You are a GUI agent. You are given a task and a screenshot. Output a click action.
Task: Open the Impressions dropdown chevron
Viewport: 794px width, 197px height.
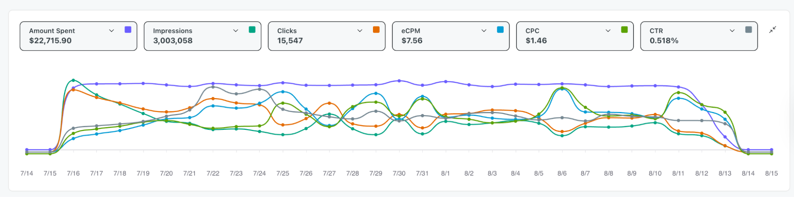(236, 31)
